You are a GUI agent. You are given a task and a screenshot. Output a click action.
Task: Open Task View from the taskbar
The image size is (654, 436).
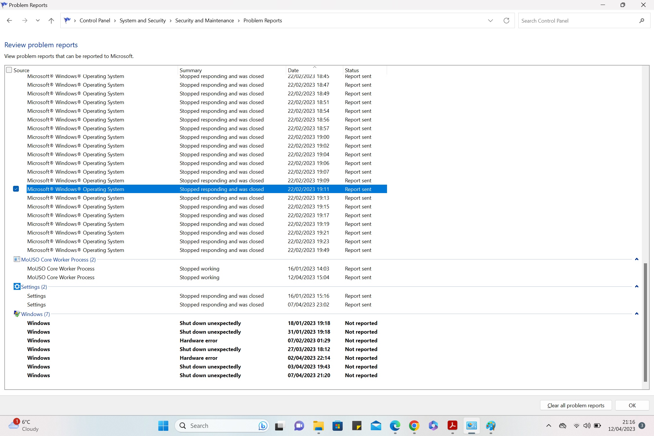[279, 426]
